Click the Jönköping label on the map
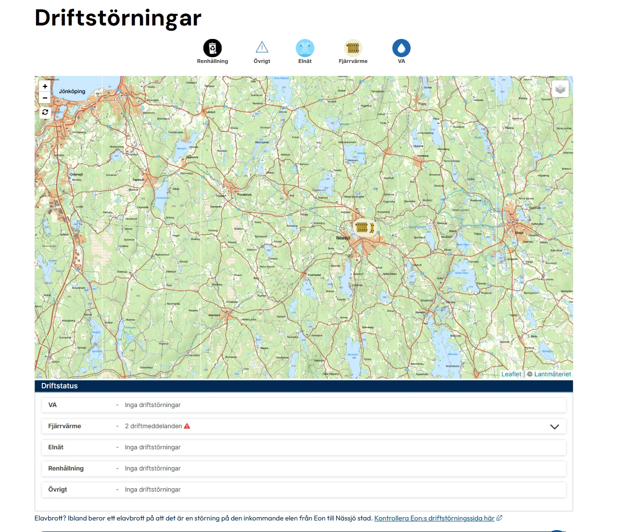Viewport: 627px width, 532px height. click(72, 91)
